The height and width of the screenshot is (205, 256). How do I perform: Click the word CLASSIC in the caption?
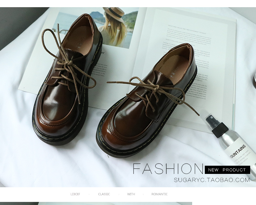[104, 194]
